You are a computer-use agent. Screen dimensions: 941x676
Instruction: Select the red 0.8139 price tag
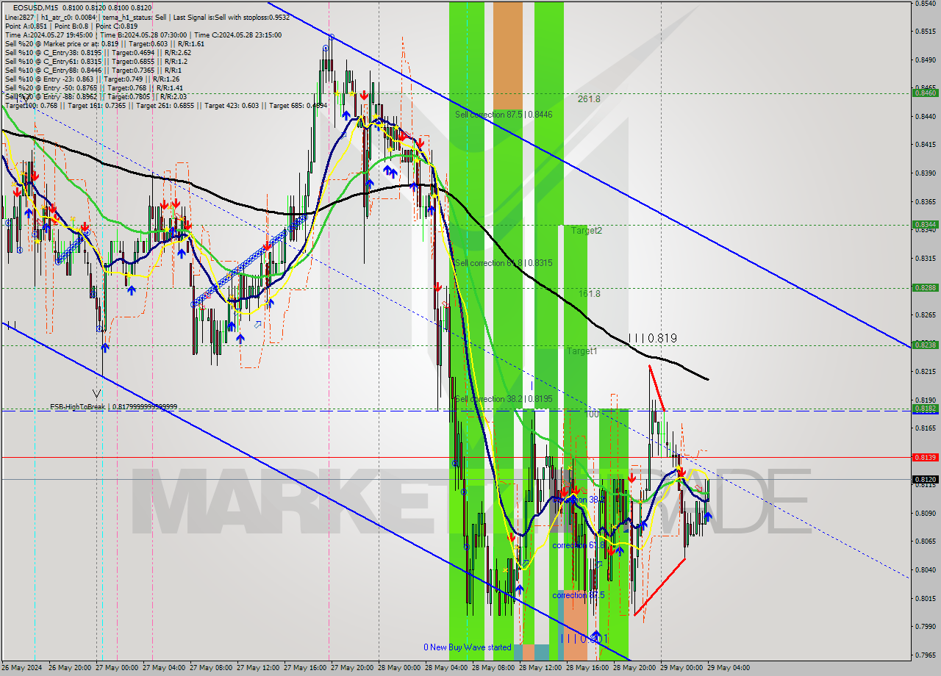click(925, 457)
